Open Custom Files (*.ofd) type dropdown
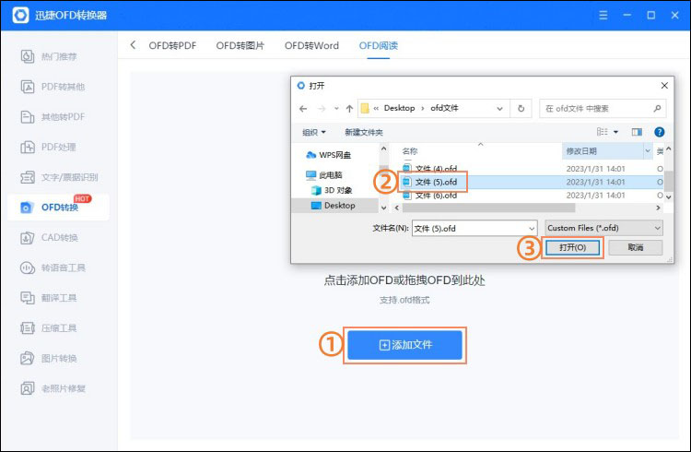691x452 pixels. (x=603, y=228)
